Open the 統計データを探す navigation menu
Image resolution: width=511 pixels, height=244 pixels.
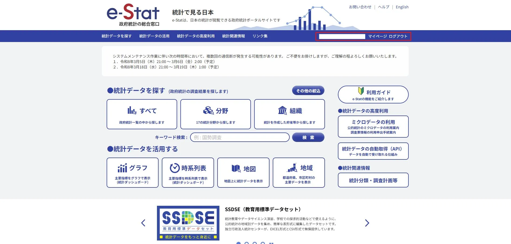117,36
